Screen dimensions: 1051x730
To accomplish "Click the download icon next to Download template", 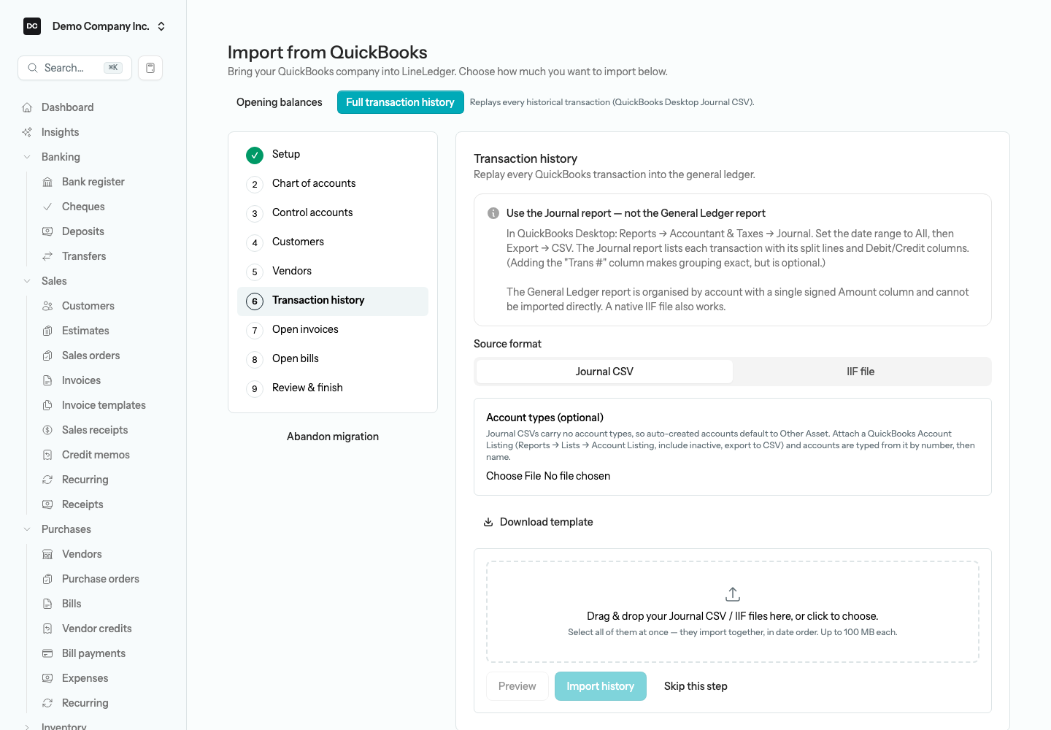I will [488, 522].
